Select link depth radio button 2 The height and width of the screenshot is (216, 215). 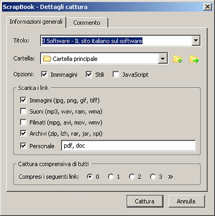tap(132, 177)
